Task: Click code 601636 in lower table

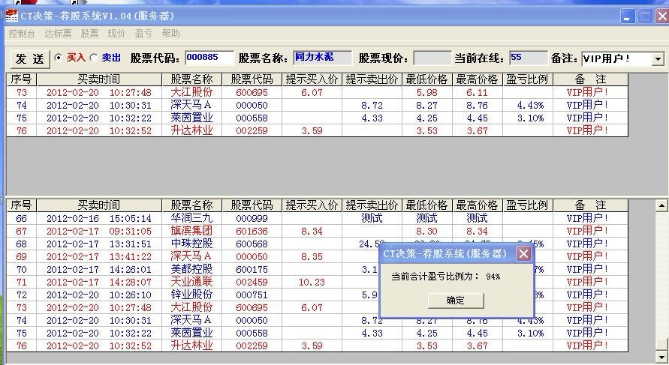Action: click(252, 232)
